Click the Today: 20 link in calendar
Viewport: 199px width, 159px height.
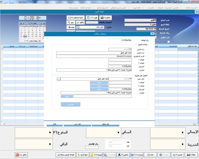tap(33, 41)
